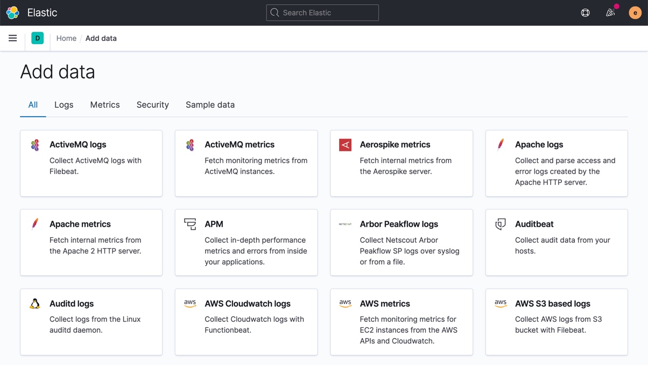This screenshot has height=365, width=648.
Task: Open the Arbor Peakflow logs card title
Action: tap(399, 224)
